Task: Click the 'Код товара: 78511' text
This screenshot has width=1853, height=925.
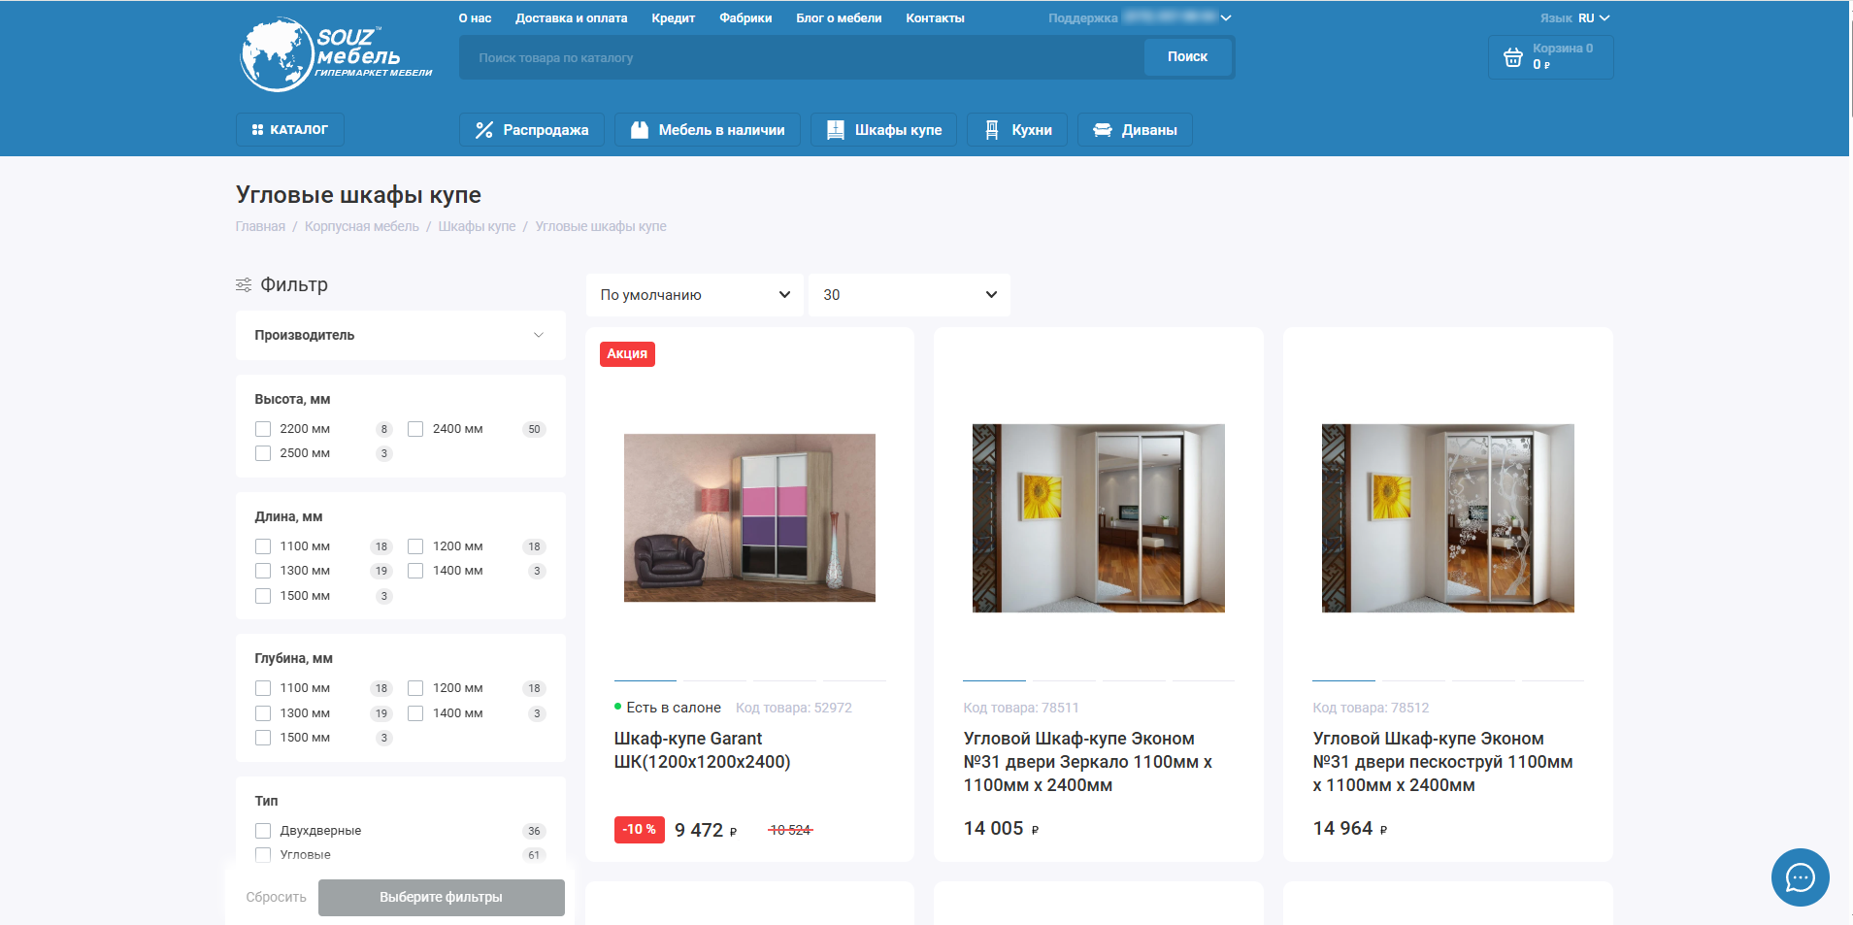Action: coord(1021,709)
